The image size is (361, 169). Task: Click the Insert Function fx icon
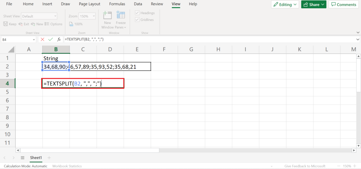59,40
